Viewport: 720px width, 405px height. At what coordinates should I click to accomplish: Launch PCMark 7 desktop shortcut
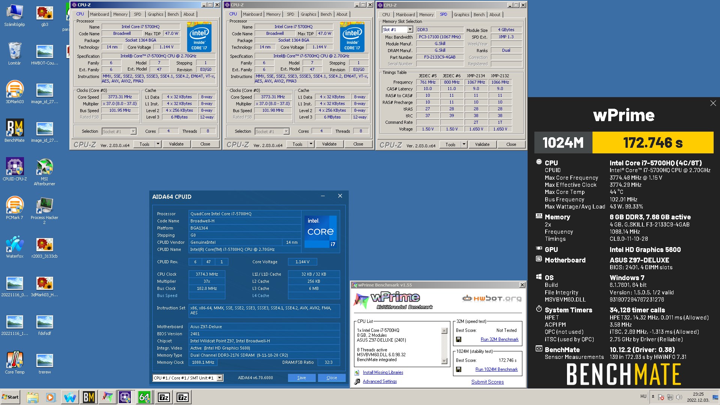point(15,208)
